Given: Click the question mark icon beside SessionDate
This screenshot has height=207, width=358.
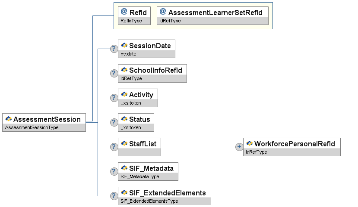Looking at the screenshot, I should 114,49.
